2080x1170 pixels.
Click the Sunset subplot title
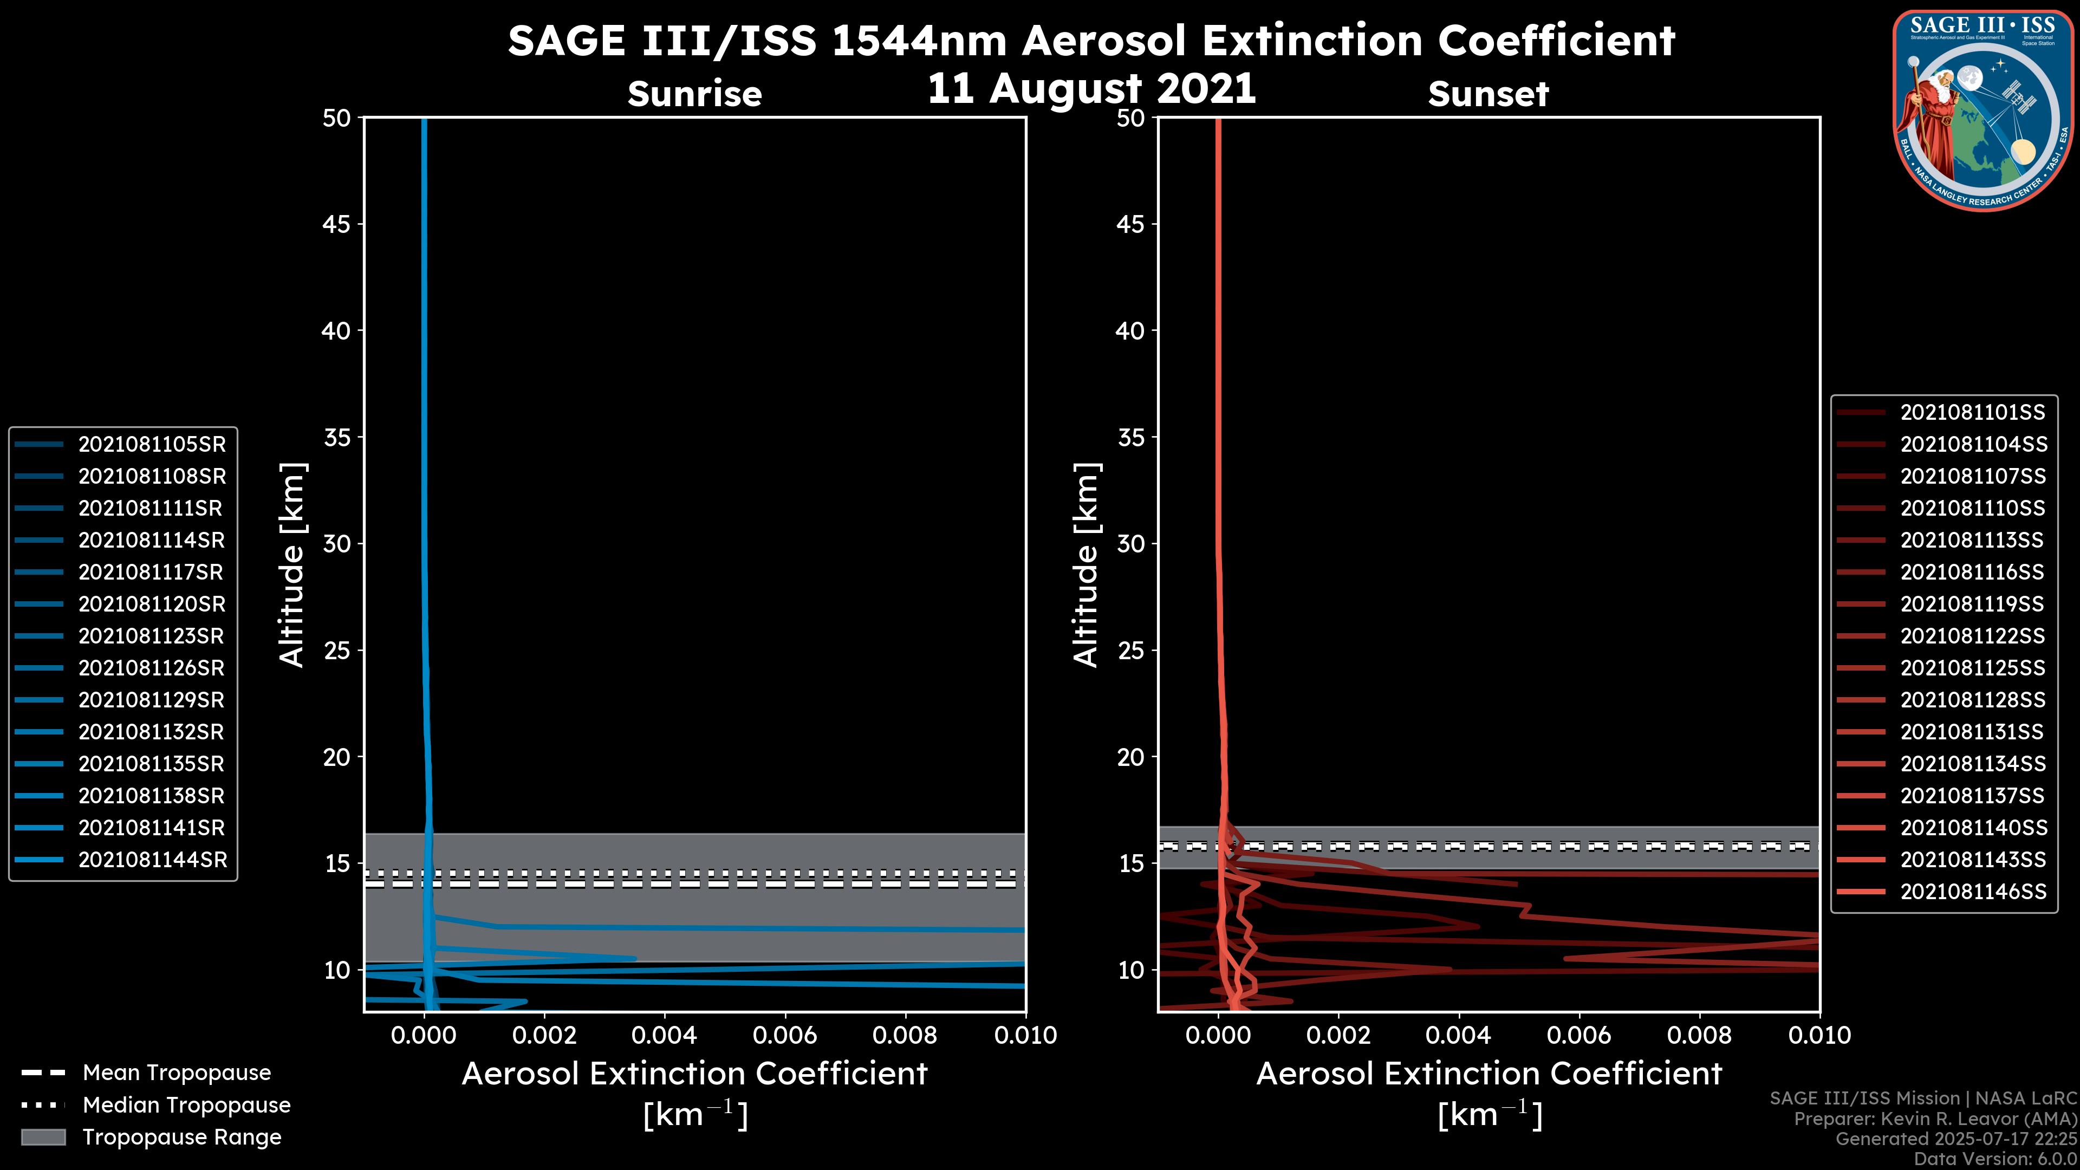[1488, 94]
